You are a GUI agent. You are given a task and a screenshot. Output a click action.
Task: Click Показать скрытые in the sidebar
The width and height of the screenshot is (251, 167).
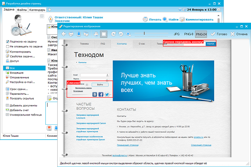pyautogui.click(x=20, y=98)
